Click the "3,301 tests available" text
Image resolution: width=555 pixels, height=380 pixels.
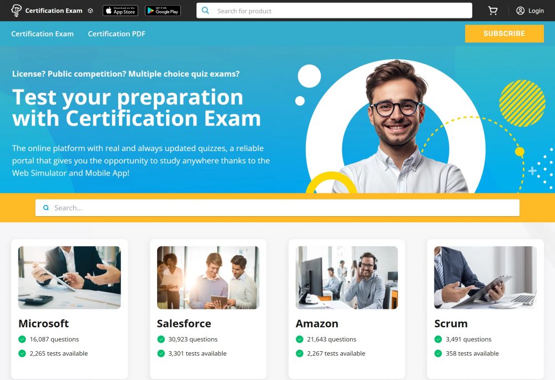coord(198,353)
